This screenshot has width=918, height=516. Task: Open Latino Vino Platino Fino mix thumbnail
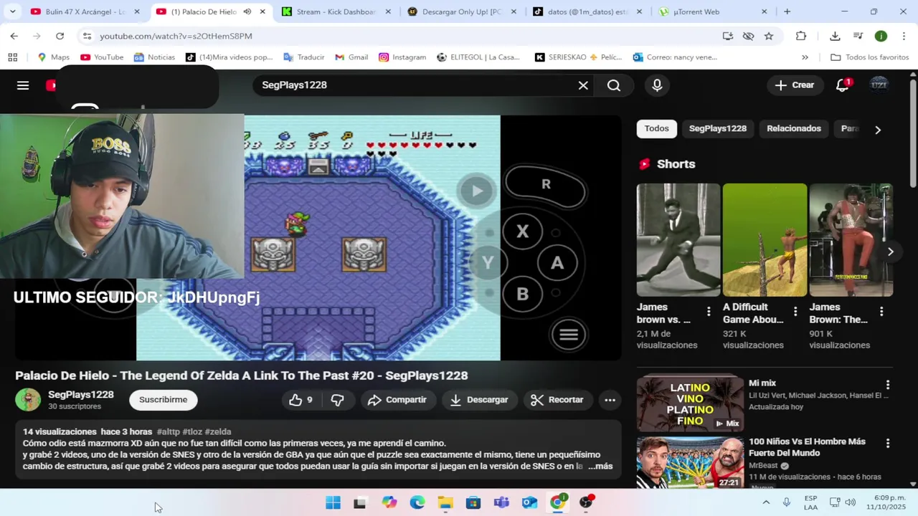690,404
